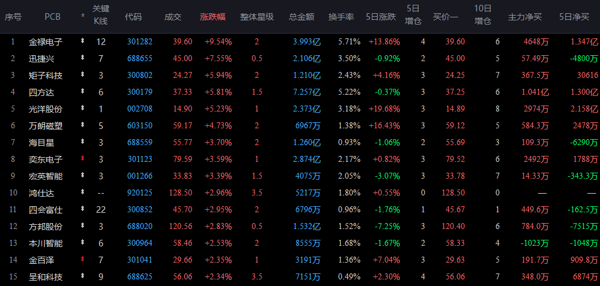600x286 pixels.
Task: Click the marker icon in 宏英智能 row
Action: [82, 175]
